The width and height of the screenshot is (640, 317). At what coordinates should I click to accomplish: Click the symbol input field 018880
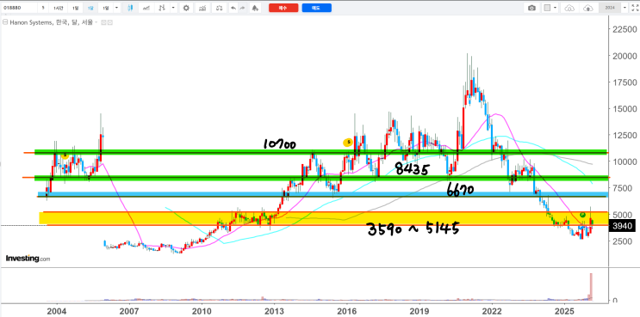pos(19,8)
